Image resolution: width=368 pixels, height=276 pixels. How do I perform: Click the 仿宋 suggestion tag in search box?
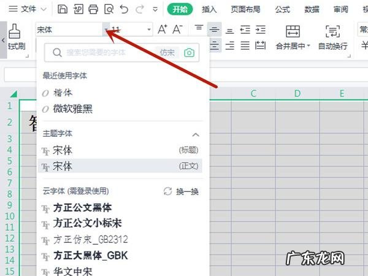[167, 53]
